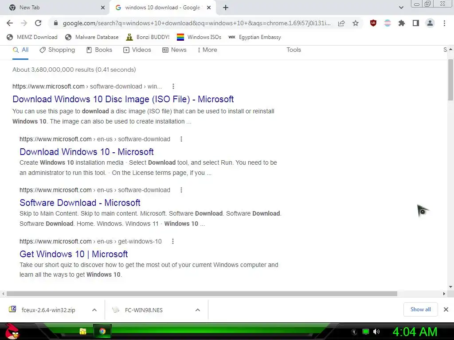The height and width of the screenshot is (340, 454).
Task: Switch to Shopping results
Action: pos(57,50)
